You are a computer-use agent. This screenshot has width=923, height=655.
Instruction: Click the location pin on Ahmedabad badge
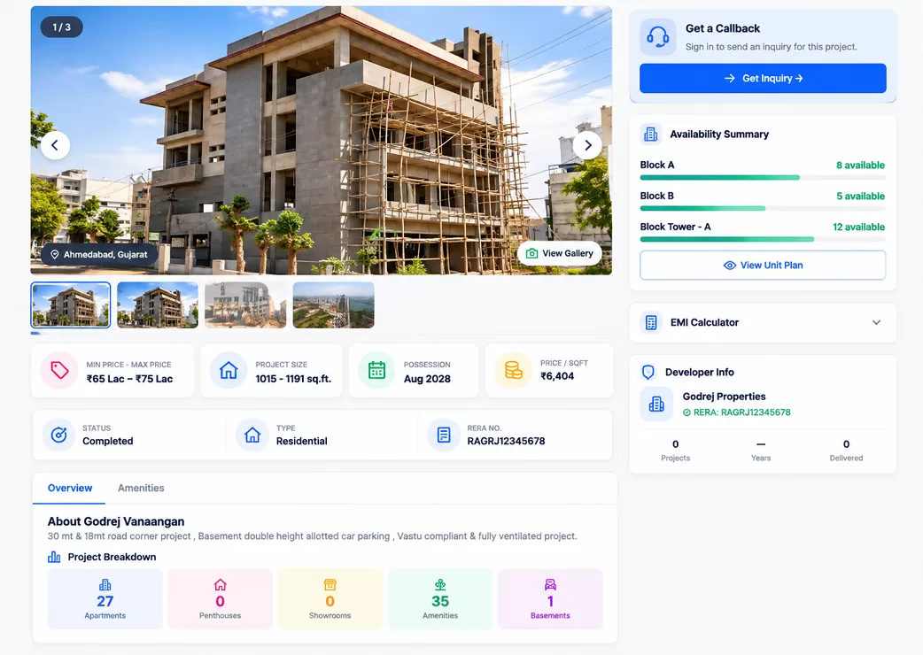[55, 255]
